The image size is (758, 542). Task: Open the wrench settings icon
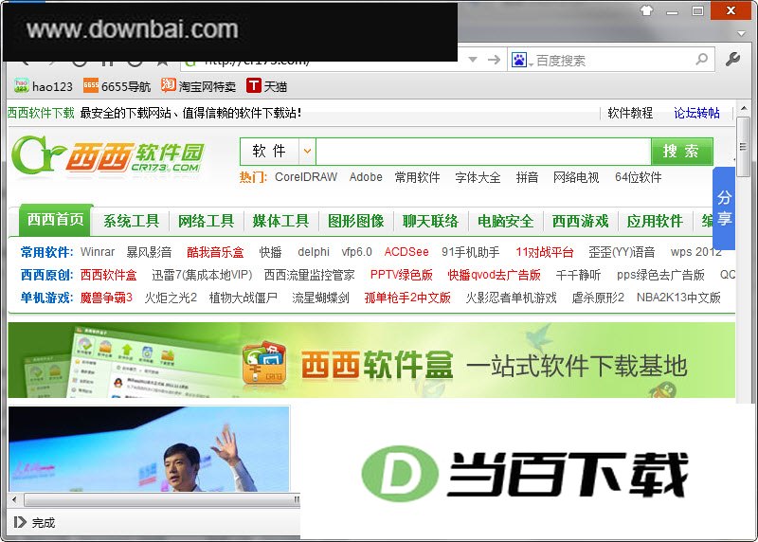pos(732,60)
